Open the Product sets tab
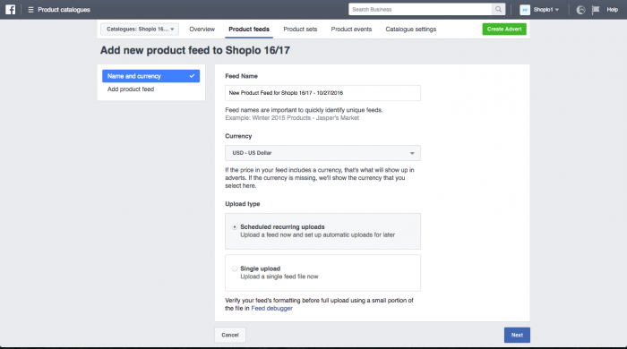This screenshot has height=349, width=627. 300,30
